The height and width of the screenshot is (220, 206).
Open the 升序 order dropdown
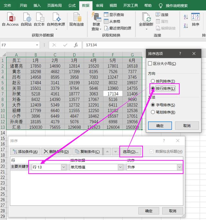click(x=179, y=167)
